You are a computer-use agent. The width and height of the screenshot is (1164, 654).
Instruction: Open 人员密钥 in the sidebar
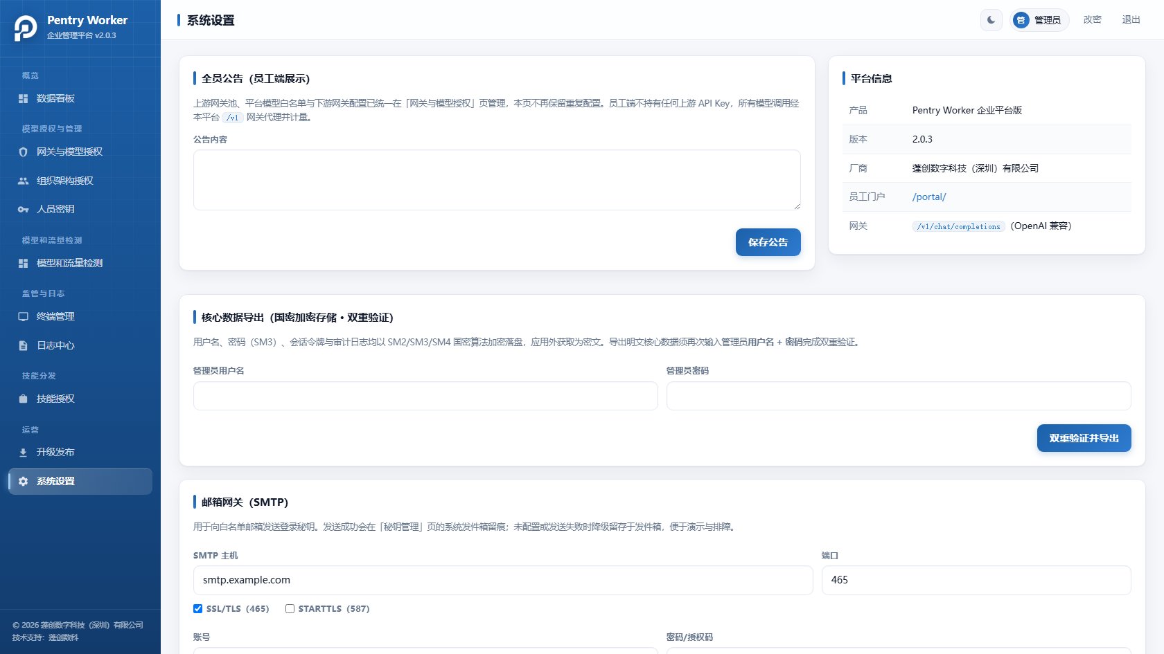coord(80,209)
